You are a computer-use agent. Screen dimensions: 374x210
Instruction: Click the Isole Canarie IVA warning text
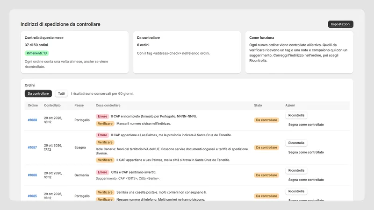(x=172, y=151)
